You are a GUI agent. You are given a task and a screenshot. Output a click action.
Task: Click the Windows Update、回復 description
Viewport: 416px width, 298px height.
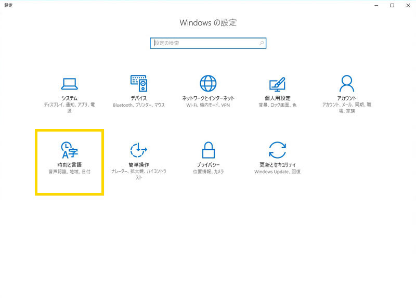278,172
